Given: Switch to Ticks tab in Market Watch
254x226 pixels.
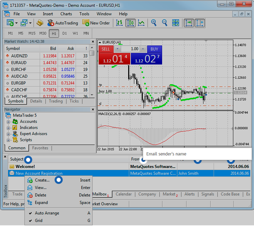Looking at the screenshot, I should tap(74, 101).
